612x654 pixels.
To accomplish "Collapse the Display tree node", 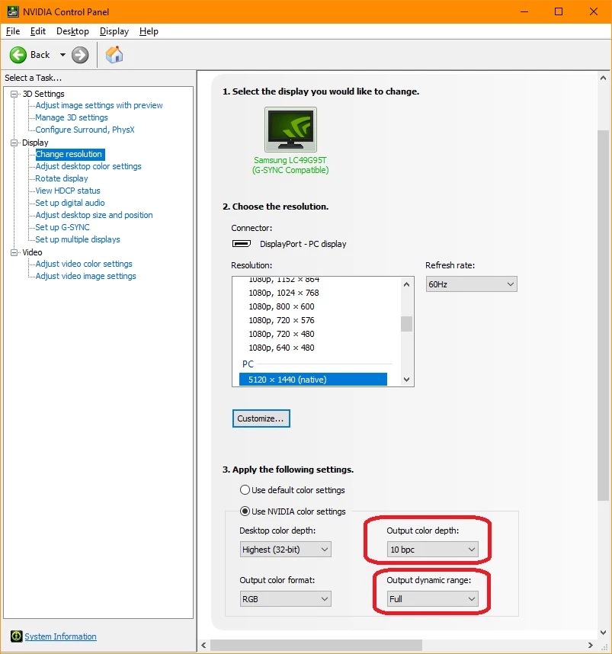I will point(14,143).
